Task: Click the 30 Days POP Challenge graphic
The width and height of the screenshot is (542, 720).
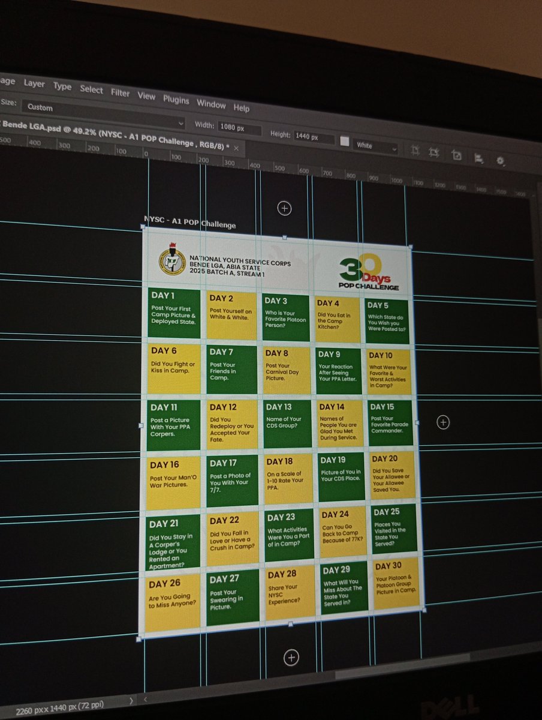Action: (x=369, y=272)
